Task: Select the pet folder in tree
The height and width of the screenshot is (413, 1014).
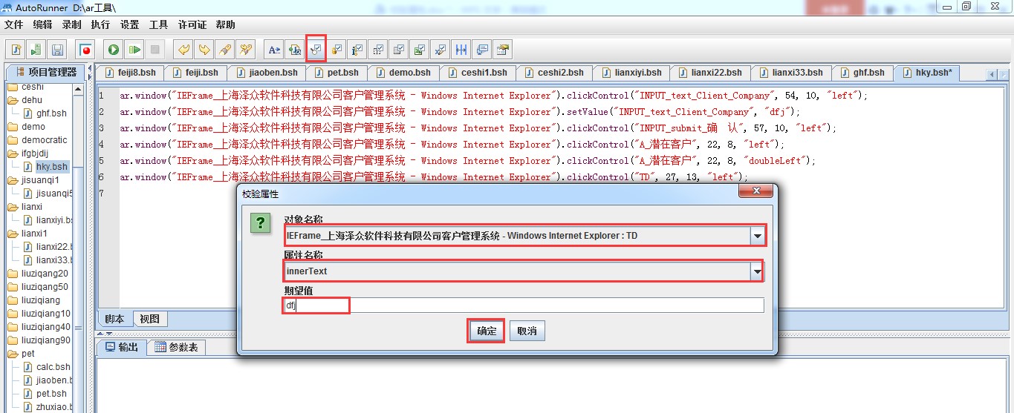Action: (22, 354)
